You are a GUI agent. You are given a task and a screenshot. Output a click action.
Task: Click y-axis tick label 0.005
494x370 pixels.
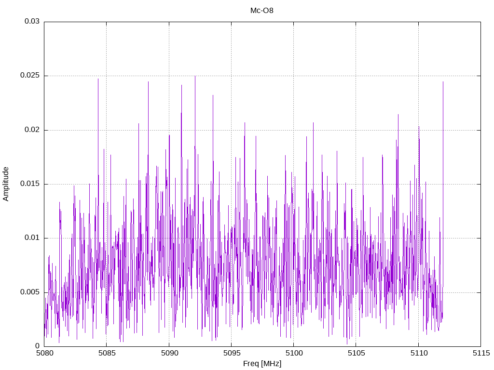pyautogui.click(x=30, y=292)
